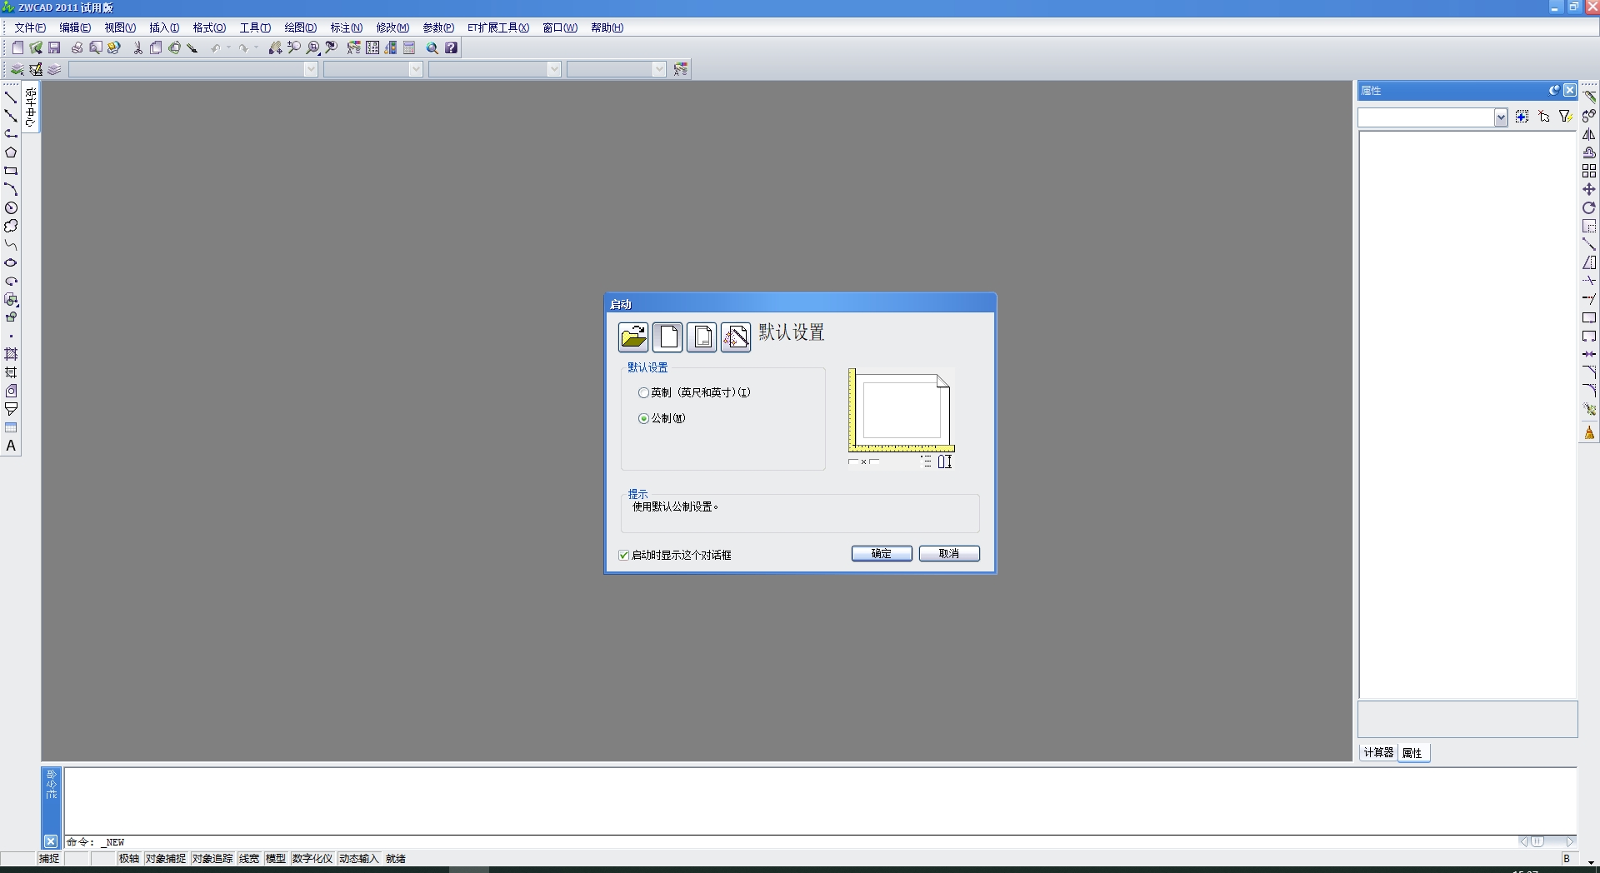The width and height of the screenshot is (1600, 873).
Task: Click the command line input field
Action: point(792,842)
